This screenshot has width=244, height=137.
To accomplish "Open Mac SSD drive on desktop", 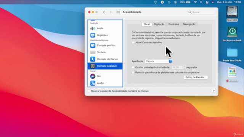I will (232, 14).
